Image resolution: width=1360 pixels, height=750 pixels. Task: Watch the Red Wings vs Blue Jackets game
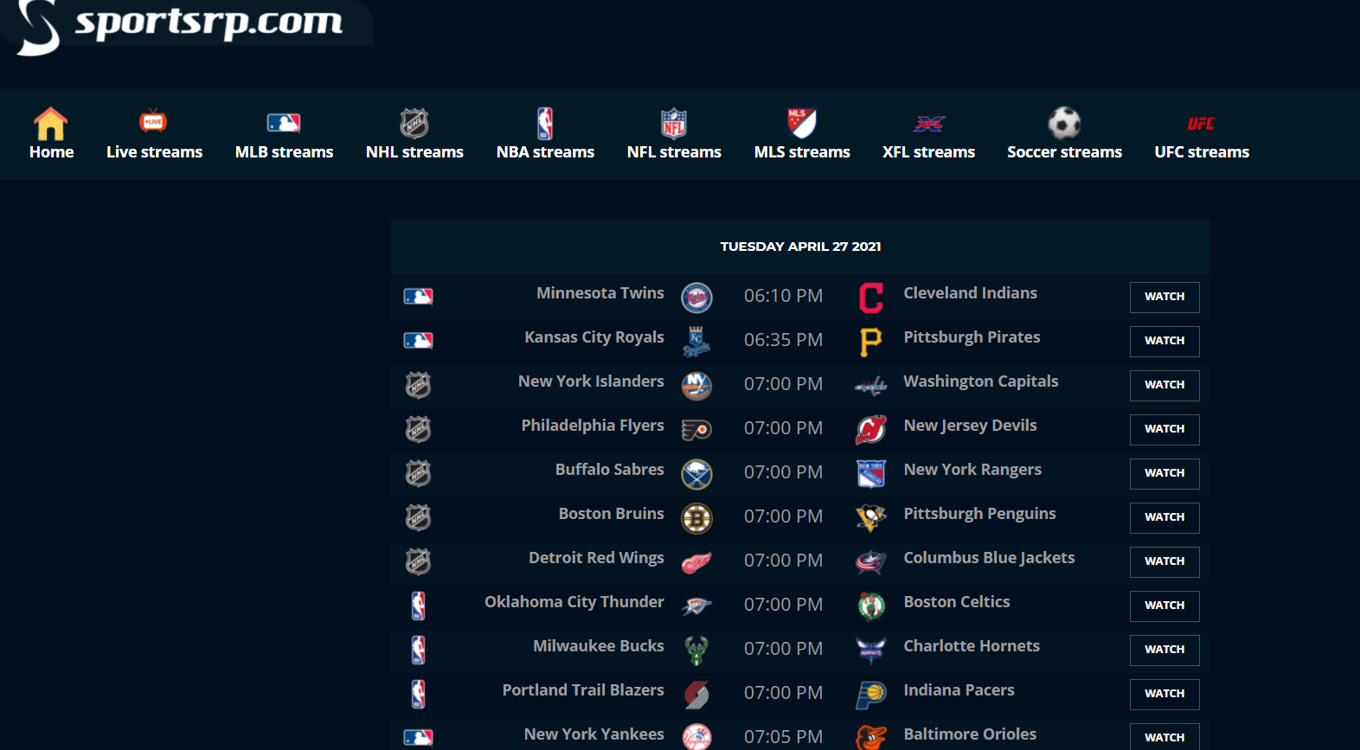click(x=1164, y=561)
